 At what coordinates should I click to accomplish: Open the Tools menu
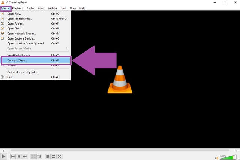click(x=63, y=8)
